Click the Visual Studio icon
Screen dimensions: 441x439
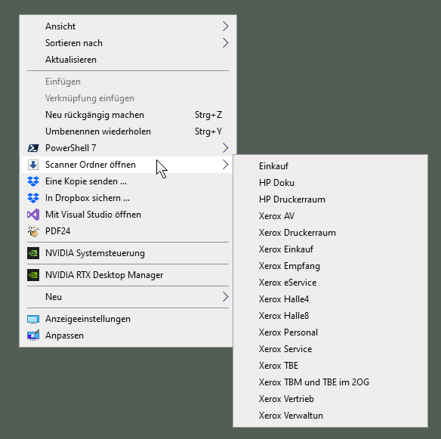click(33, 215)
